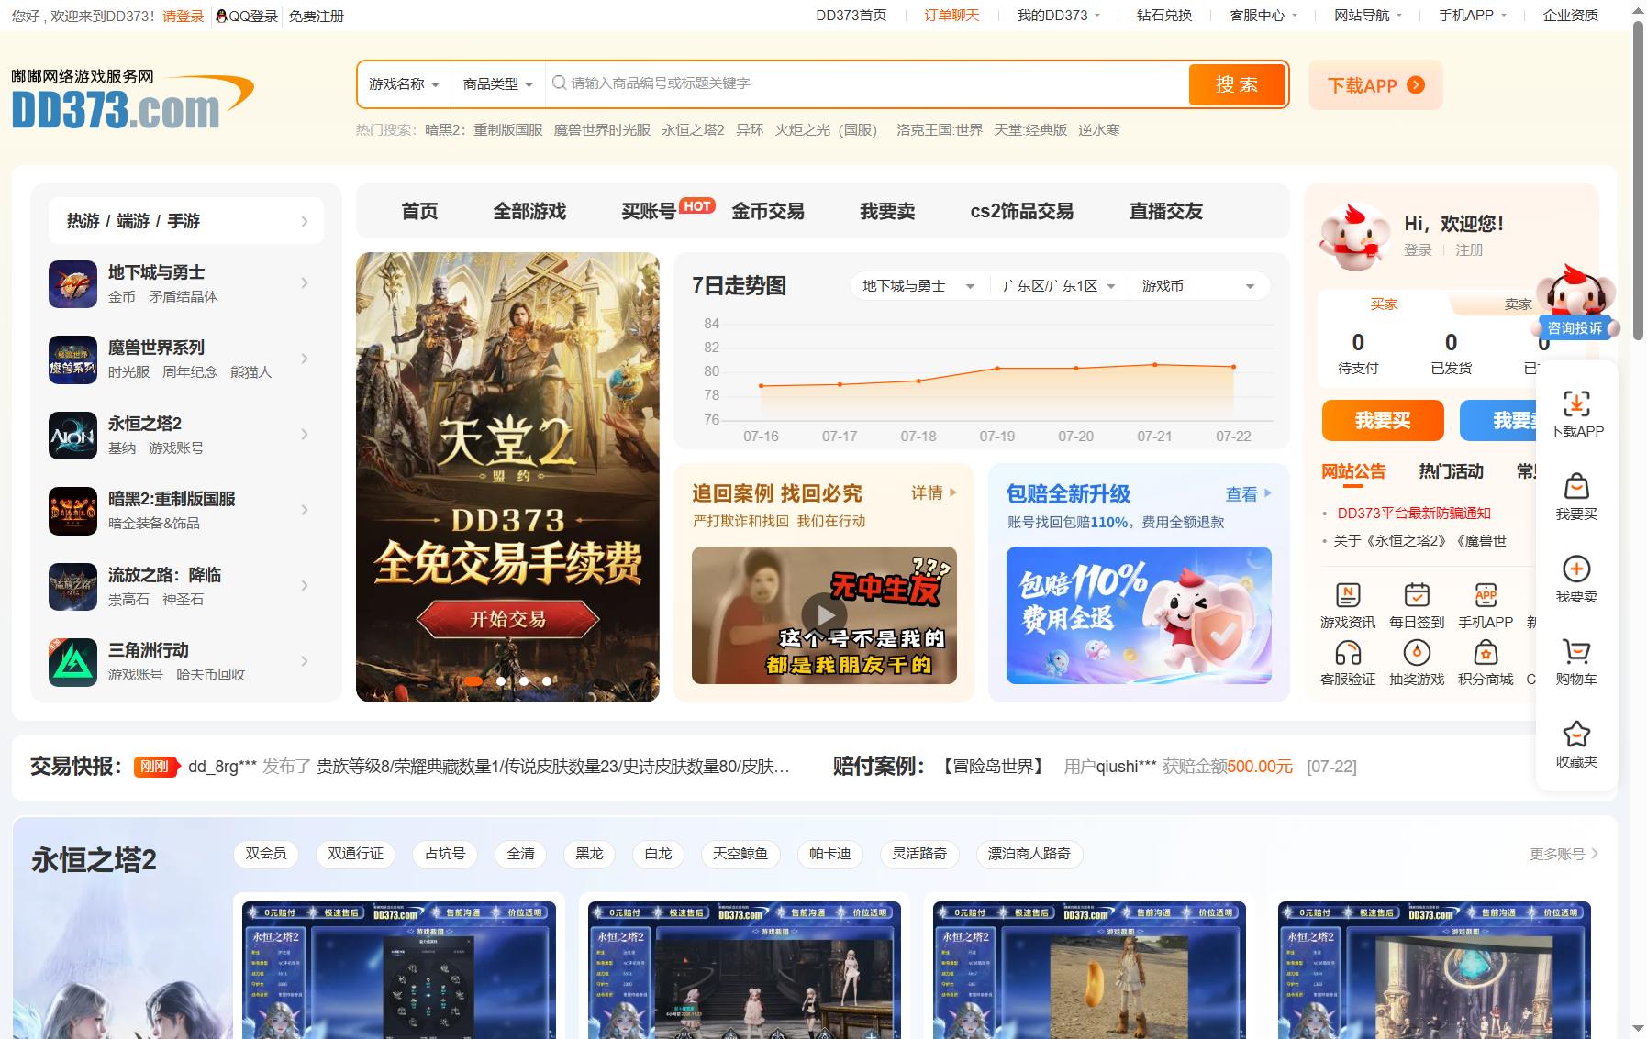1647x1039 pixels.
Task: Open the 积分商城 shop icon
Action: point(1486,653)
